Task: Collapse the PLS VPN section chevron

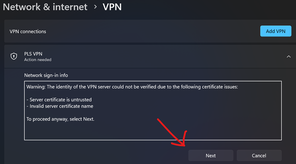Action: point(288,57)
